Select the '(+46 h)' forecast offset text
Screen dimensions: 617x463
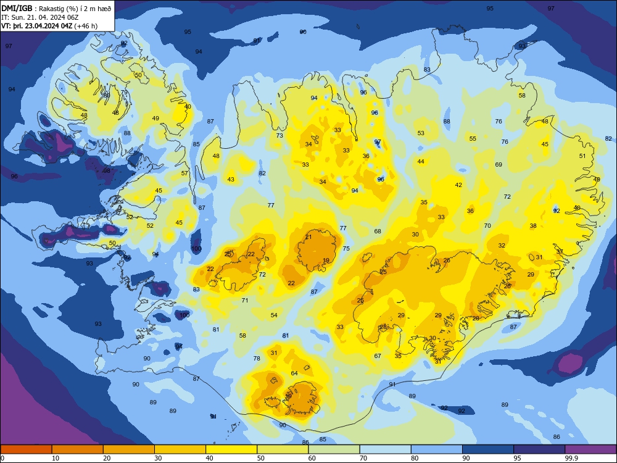[86, 26]
